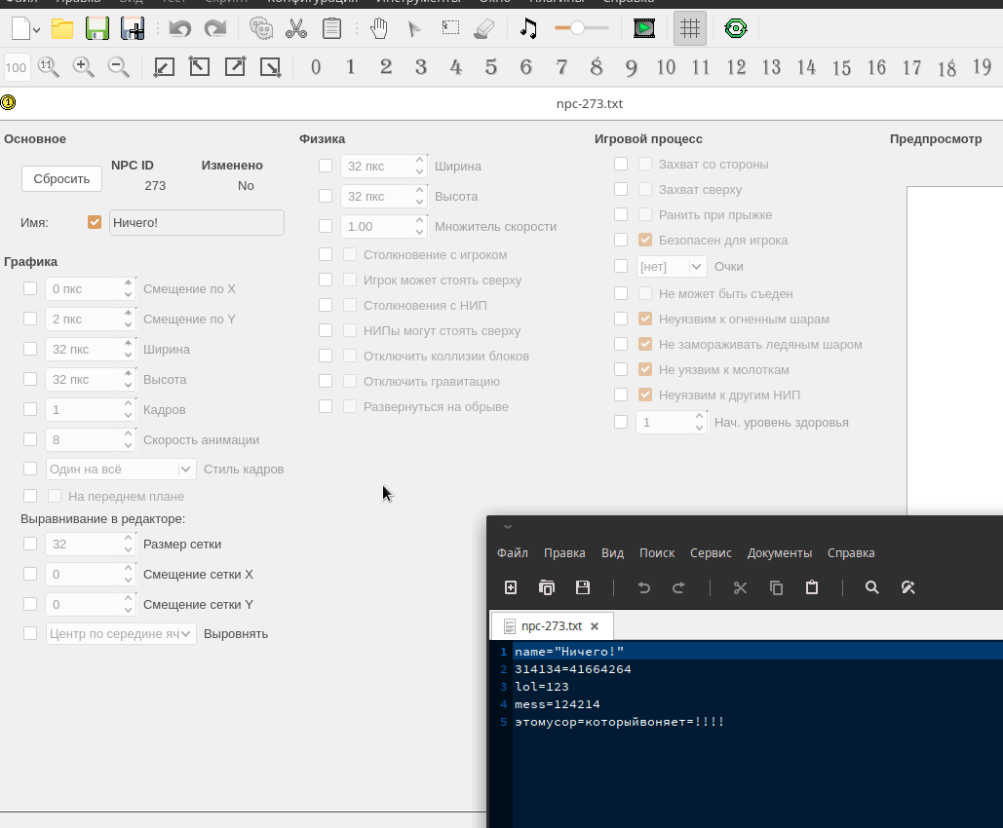Expand the new-file dropdown arrow
The width and height of the screenshot is (1003, 828).
click(36, 29)
